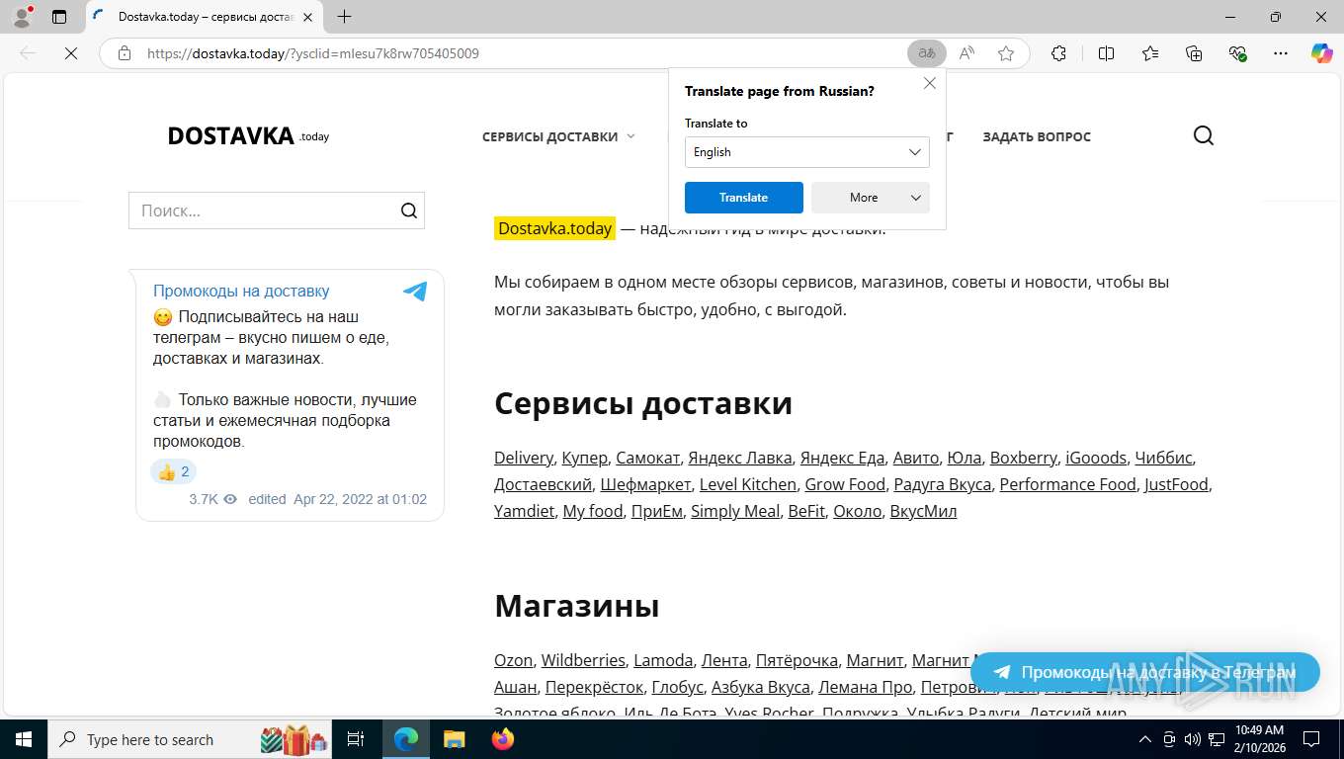Open the Яндекс Еда link
Viewport: 1344px width, 759px height.
click(x=842, y=458)
